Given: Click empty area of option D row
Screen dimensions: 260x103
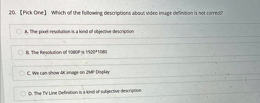Looking at the screenshot, I should 198,92.
